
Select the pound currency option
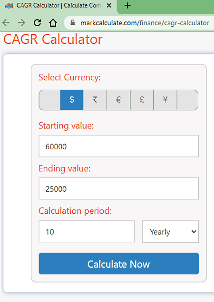(142, 100)
